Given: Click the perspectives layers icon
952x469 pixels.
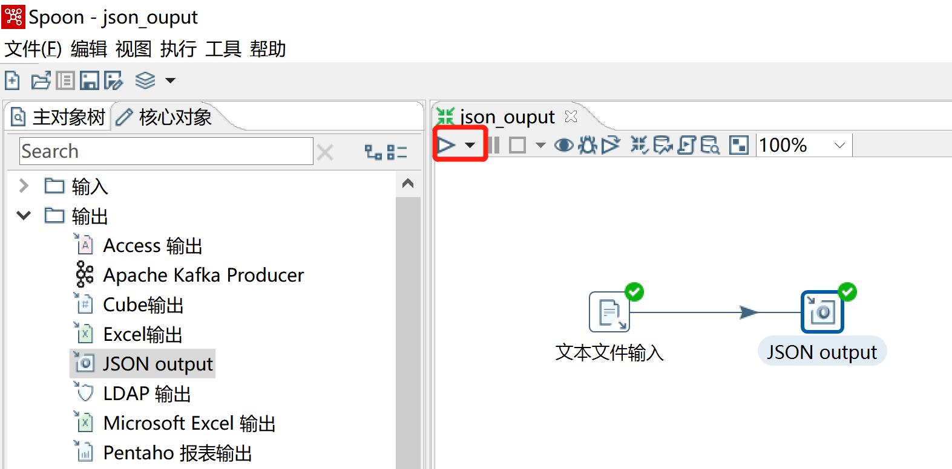Looking at the screenshot, I should [145, 80].
